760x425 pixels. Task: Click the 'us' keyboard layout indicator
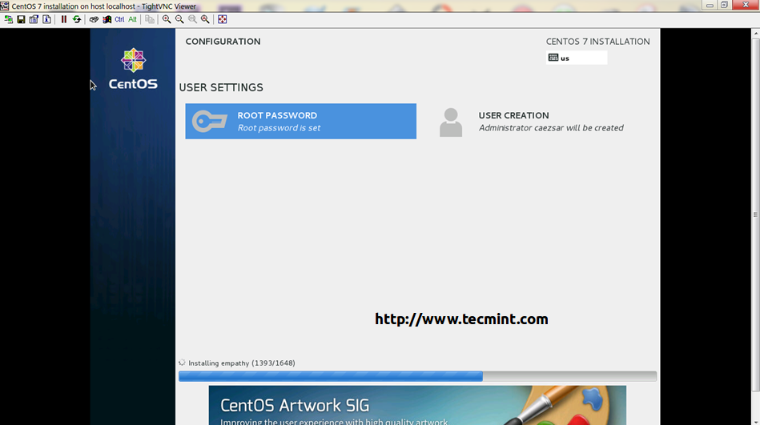577,58
